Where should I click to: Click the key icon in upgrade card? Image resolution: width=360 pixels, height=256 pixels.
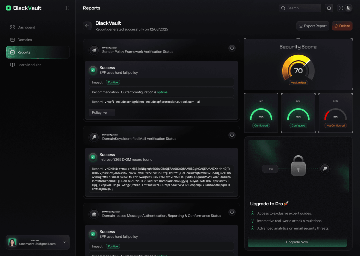pos(325,169)
